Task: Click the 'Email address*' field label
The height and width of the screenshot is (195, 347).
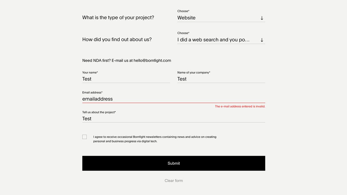Action: [92, 93]
